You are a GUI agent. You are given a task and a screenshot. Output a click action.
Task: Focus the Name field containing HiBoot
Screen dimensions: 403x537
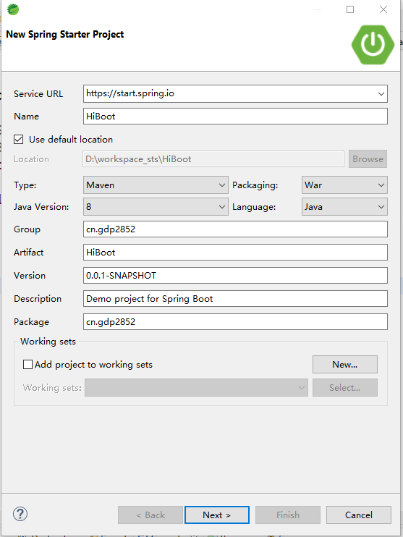[235, 117]
